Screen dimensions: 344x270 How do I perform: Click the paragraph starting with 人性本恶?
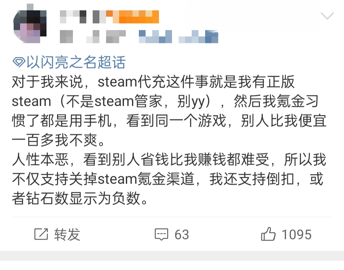pos(169,179)
